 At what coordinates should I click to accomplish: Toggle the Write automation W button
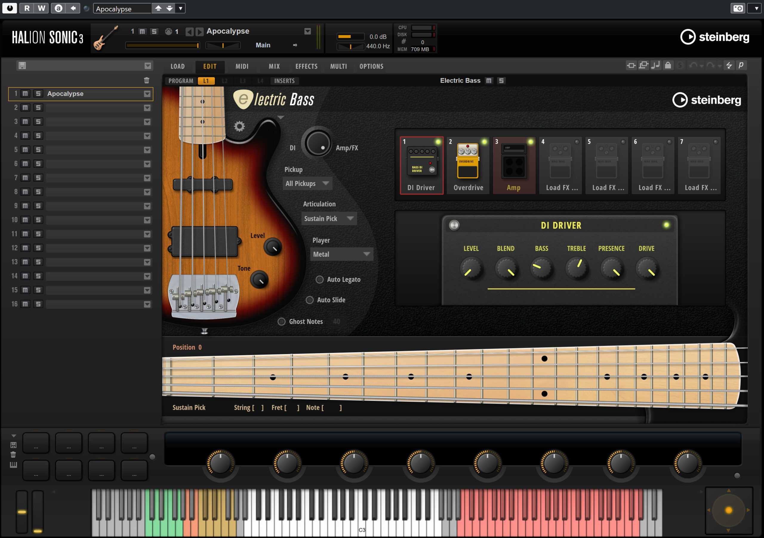coord(41,8)
